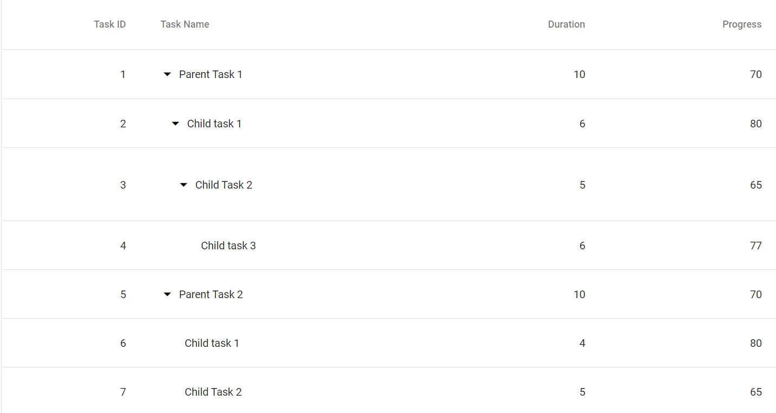
Task: Click Task ID cell 4
Action: (123, 246)
